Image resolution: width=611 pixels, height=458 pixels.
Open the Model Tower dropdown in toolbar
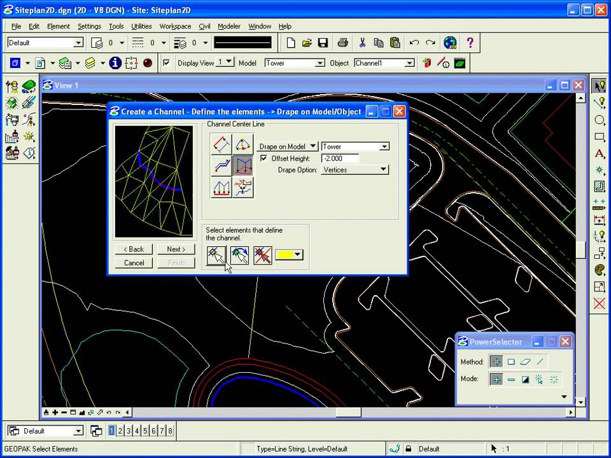(x=320, y=63)
